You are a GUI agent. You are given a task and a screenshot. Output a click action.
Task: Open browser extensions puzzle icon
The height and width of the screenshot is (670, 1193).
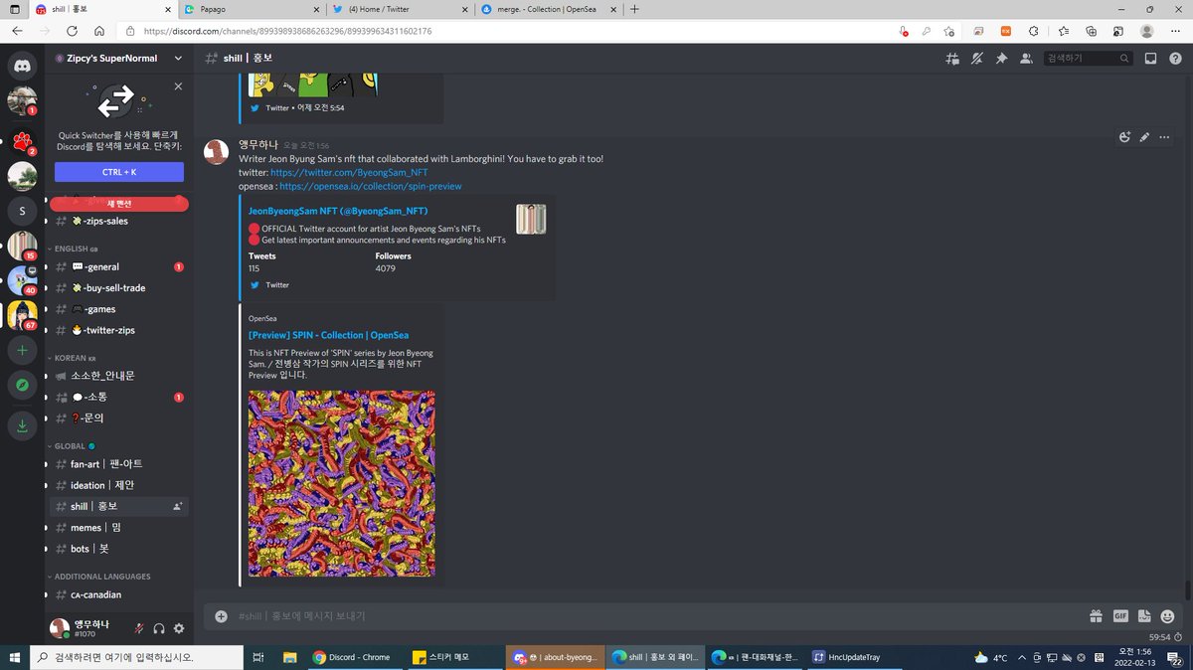coord(1033,31)
